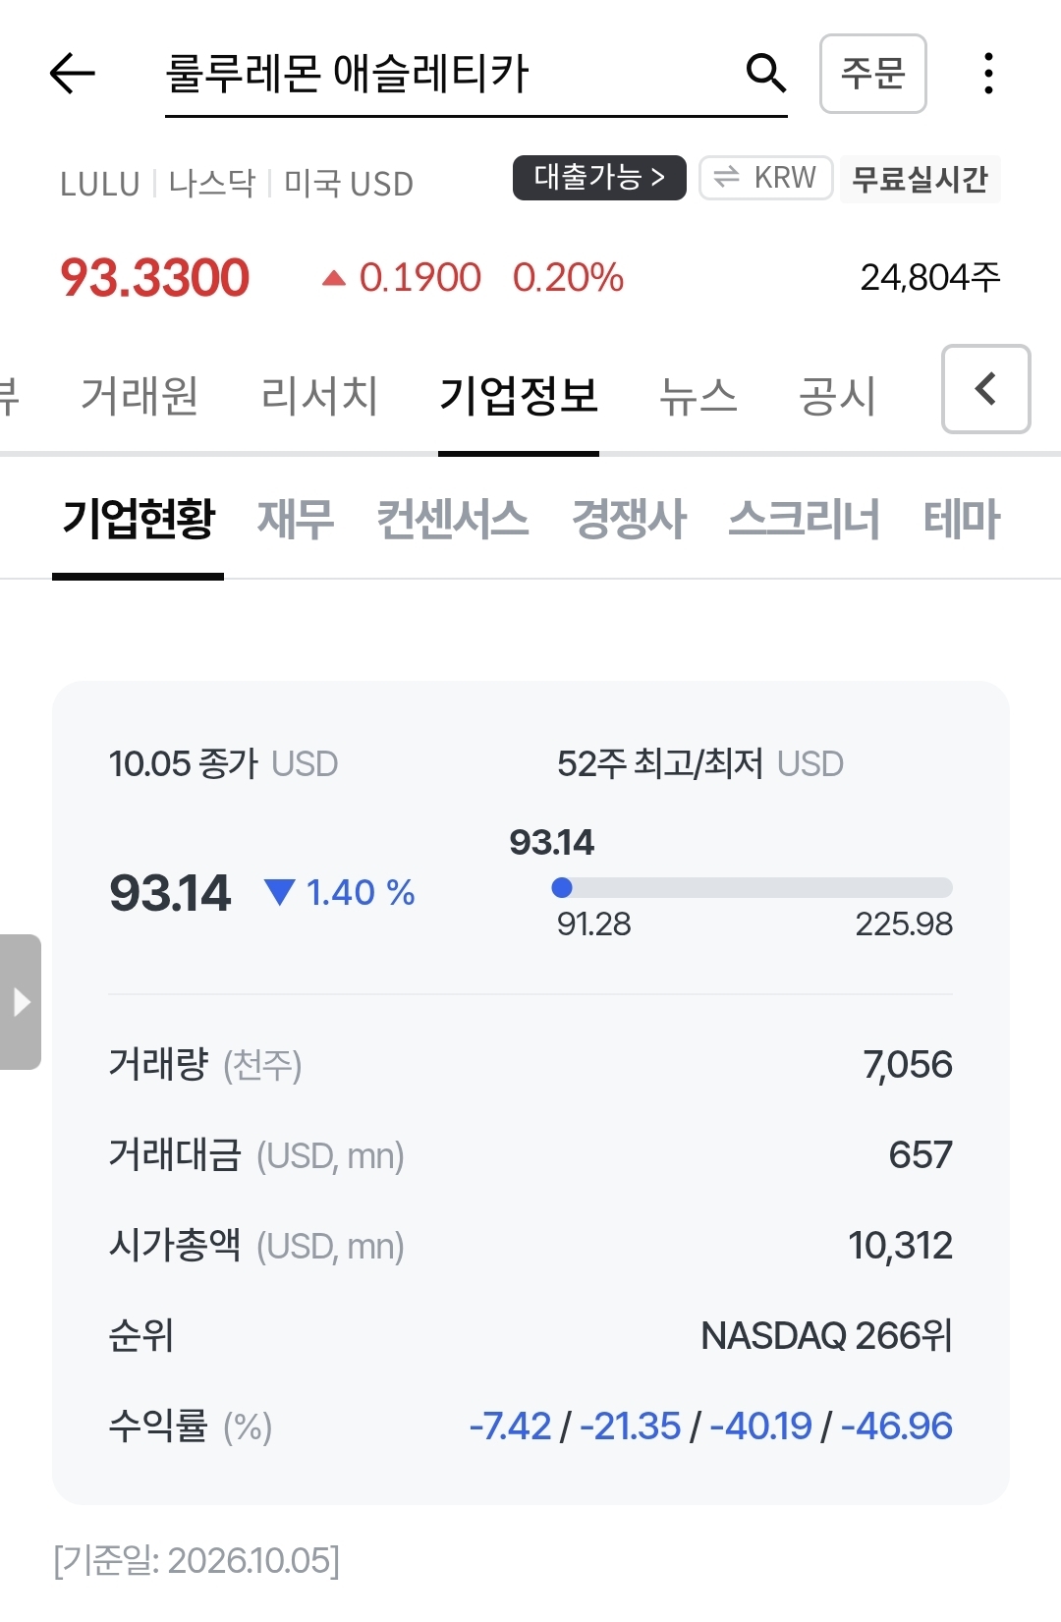Viewport: 1061px width, 1622px height.
Task: Expand the gray side panel arrow
Action: (21, 1002)
